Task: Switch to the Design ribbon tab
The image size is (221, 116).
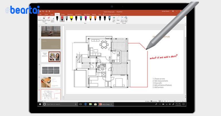Action: coord(63,14)
